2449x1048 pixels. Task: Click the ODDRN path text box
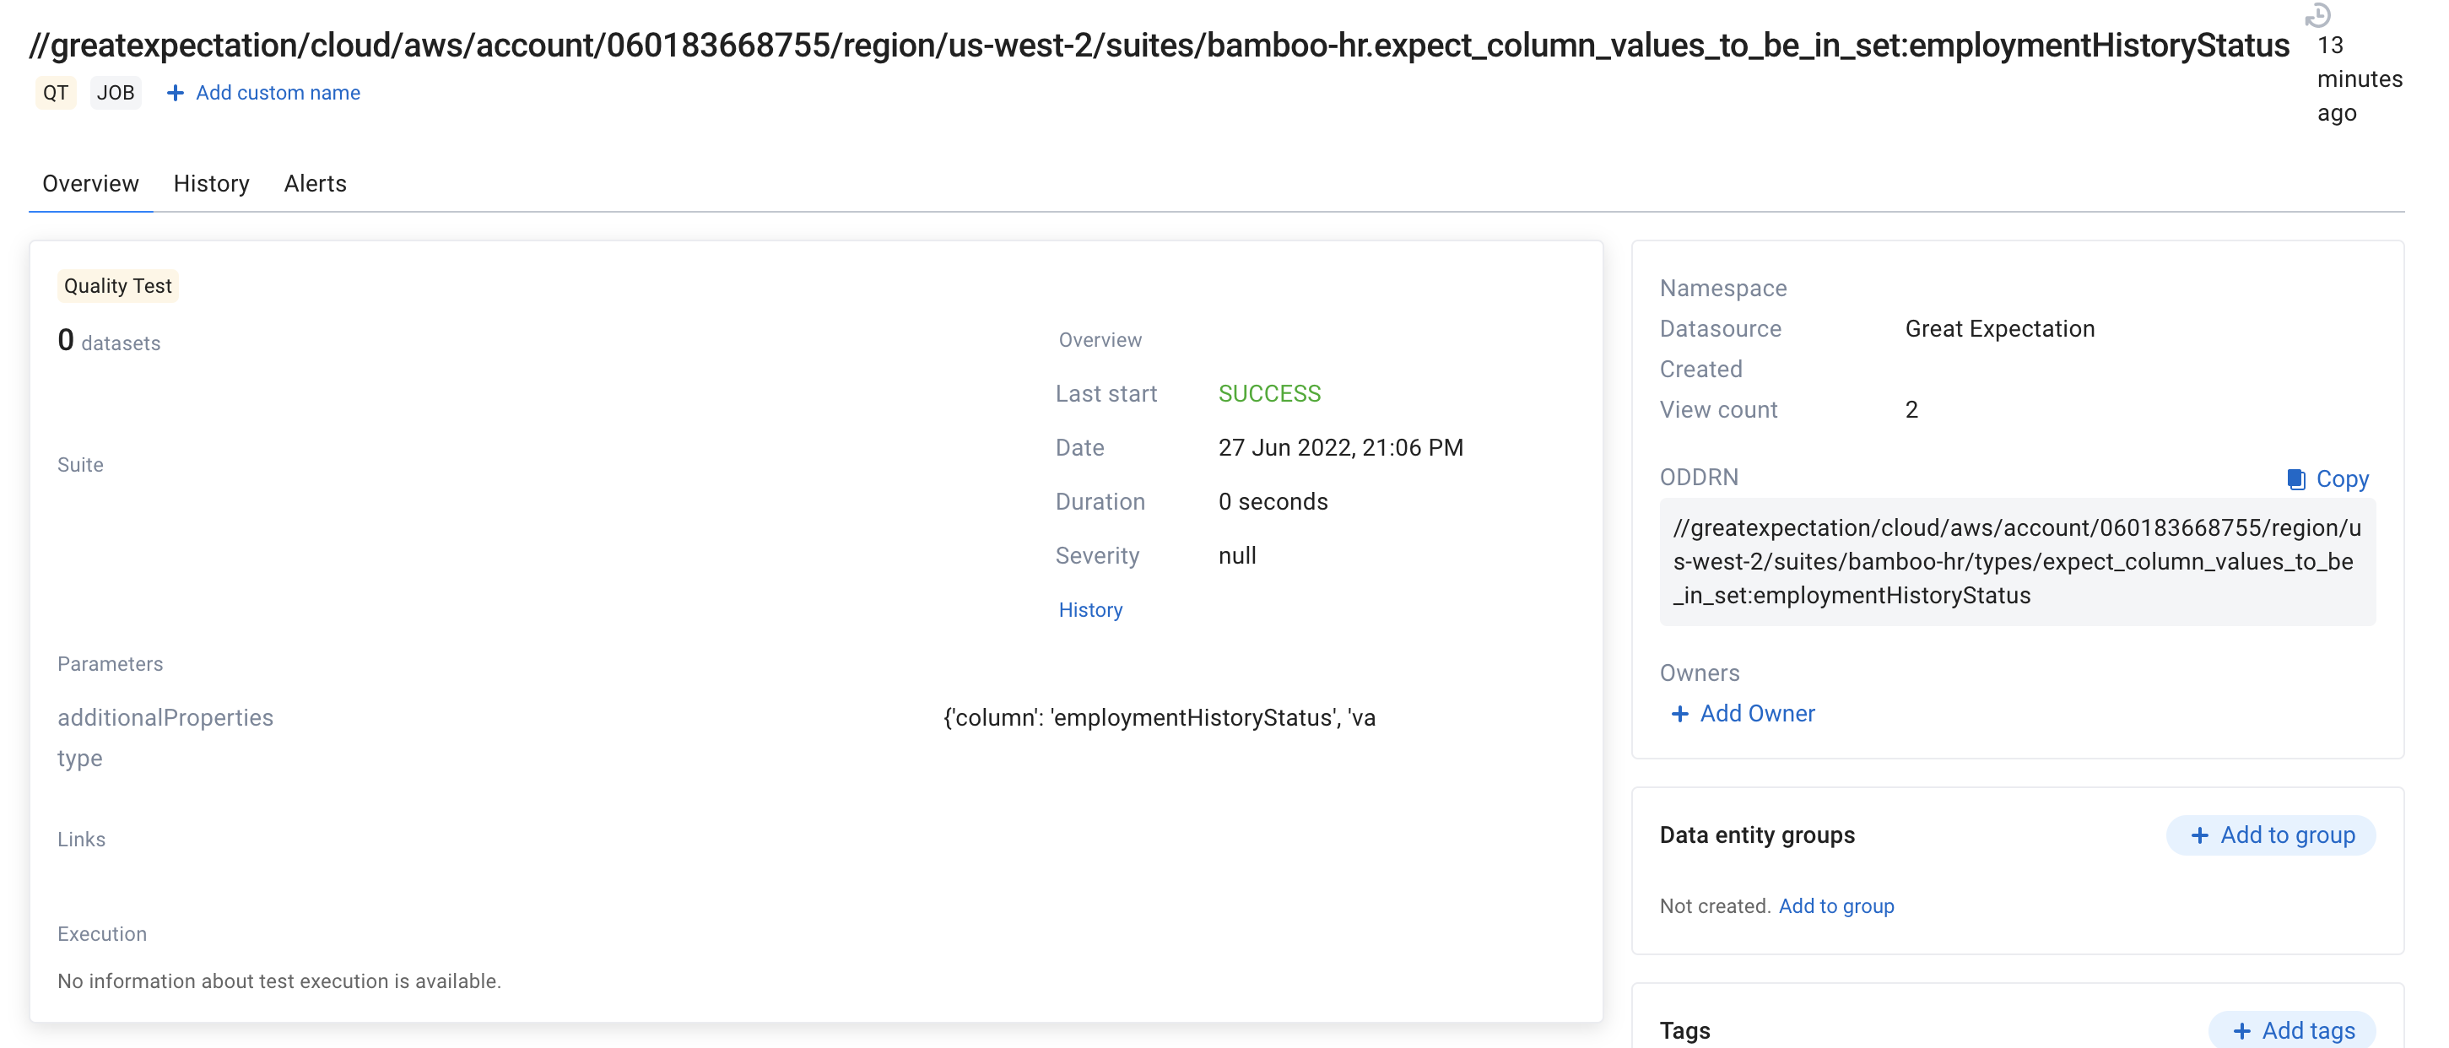[x=2016, y=562]
